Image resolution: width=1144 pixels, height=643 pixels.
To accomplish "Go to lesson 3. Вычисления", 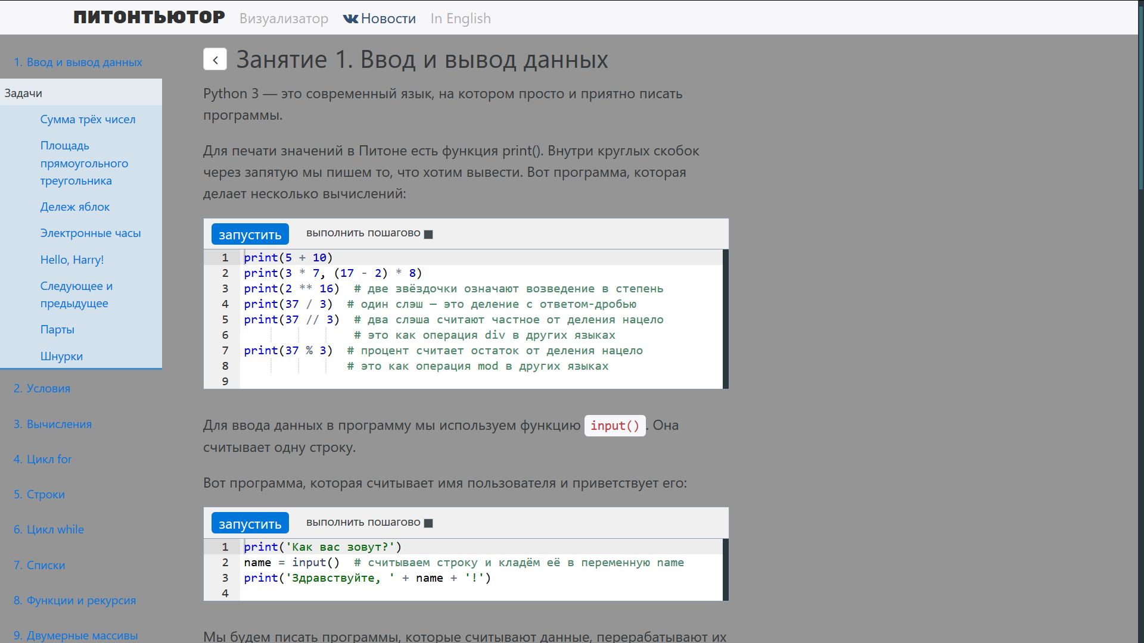I will pyautogui.click(x=52, y=424).
